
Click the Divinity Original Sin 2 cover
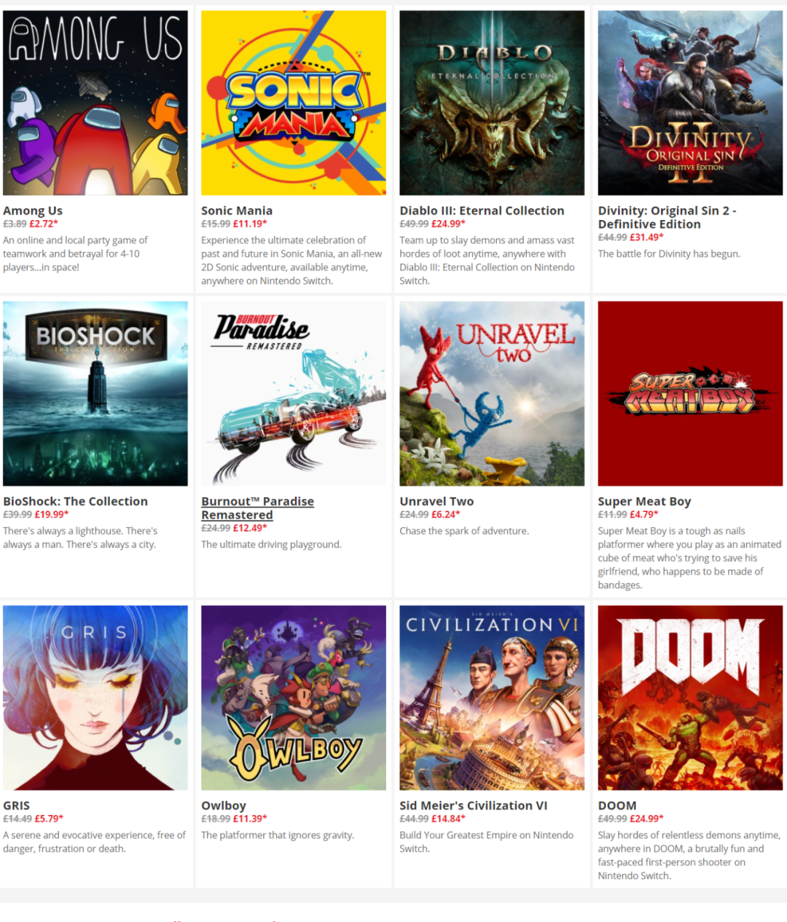pos(690,103)
